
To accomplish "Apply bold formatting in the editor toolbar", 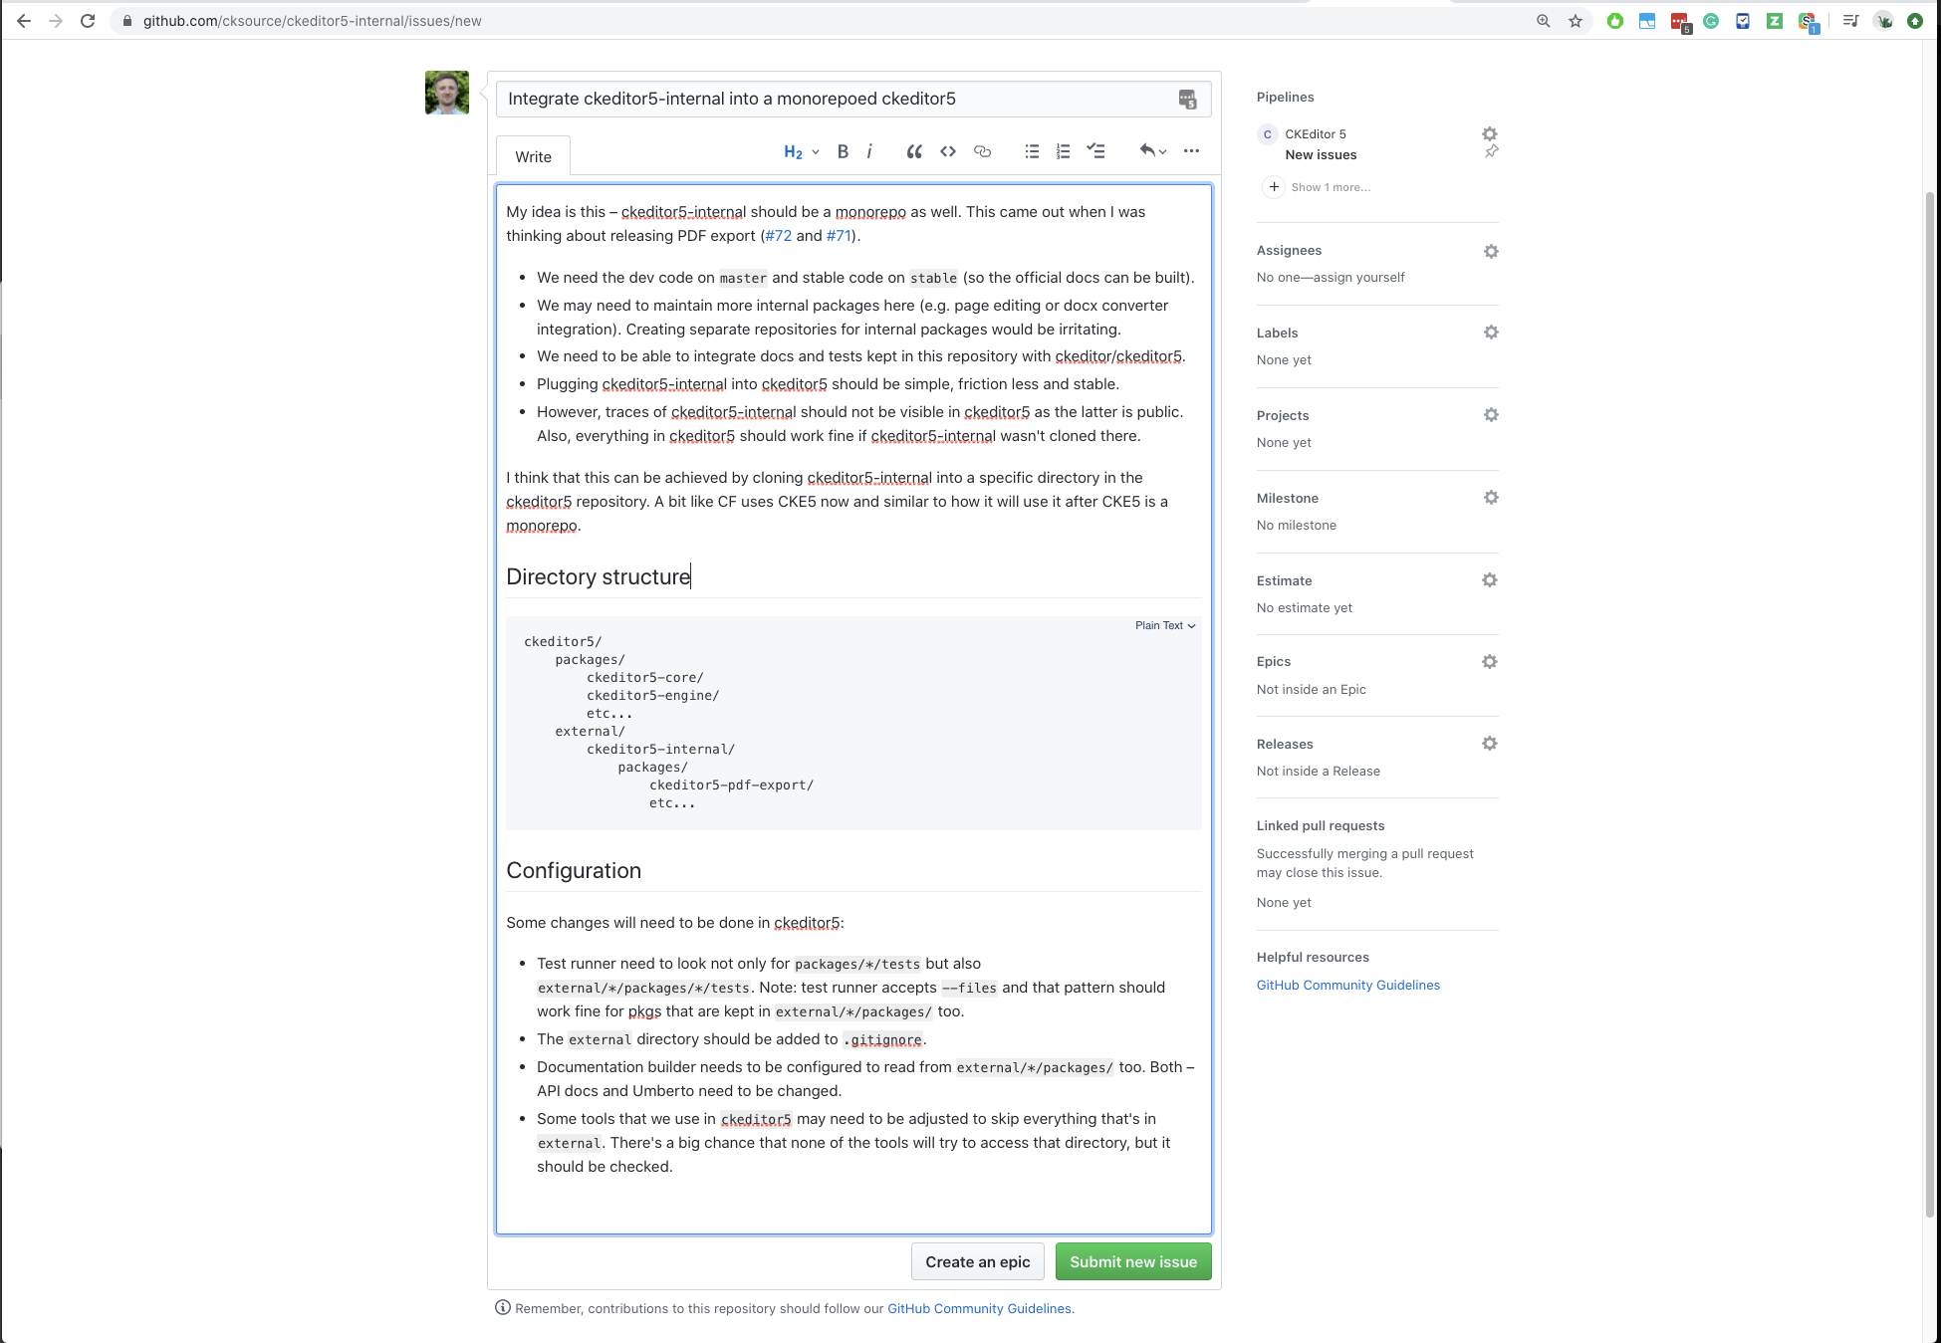I will point(842,151).
